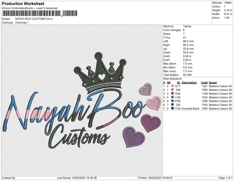Viewport: 234px width, 181px height.
Task: Click thread code 1033
Action: (205, 97)
